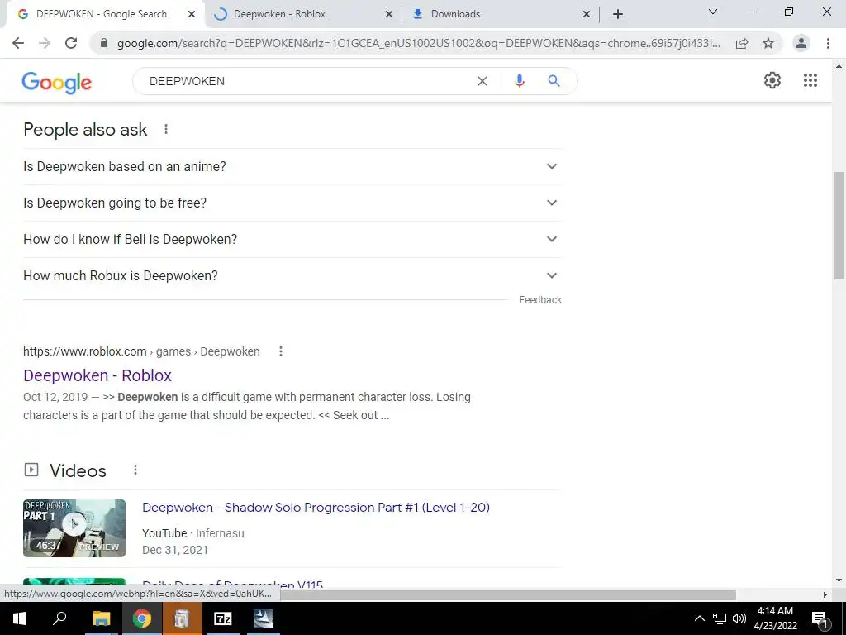Open new tab with plus icon
The image size is (846, 635).
pos(618,14)
